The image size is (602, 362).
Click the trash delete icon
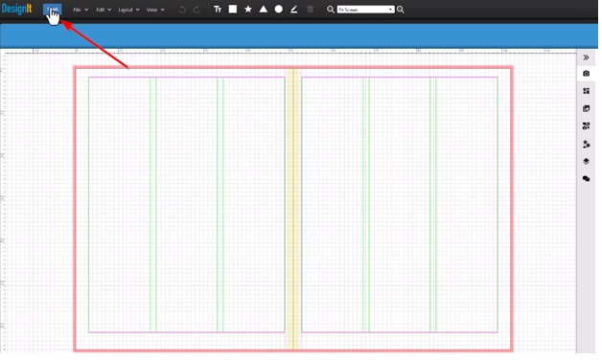tap(311, 10)
